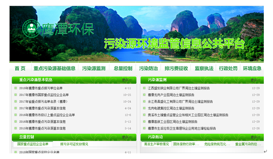Viewport: 273px width, 159px height.
Task: Click bullet icon beside 2017年省重点排污名单名录
Action: pyautogui.click(x=15, y=102)
